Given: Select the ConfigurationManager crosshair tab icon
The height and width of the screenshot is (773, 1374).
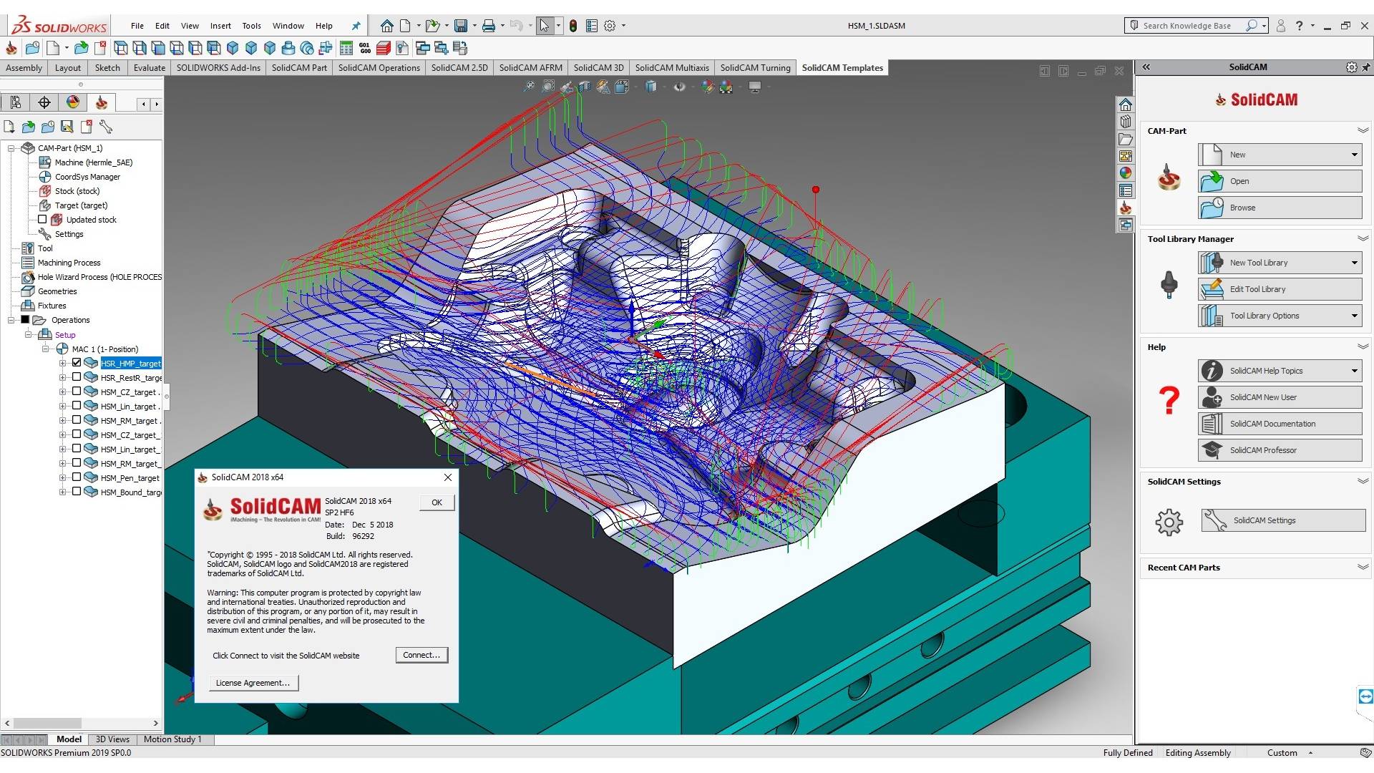Looking at the screenshot, I should click(x=44, y=102).
